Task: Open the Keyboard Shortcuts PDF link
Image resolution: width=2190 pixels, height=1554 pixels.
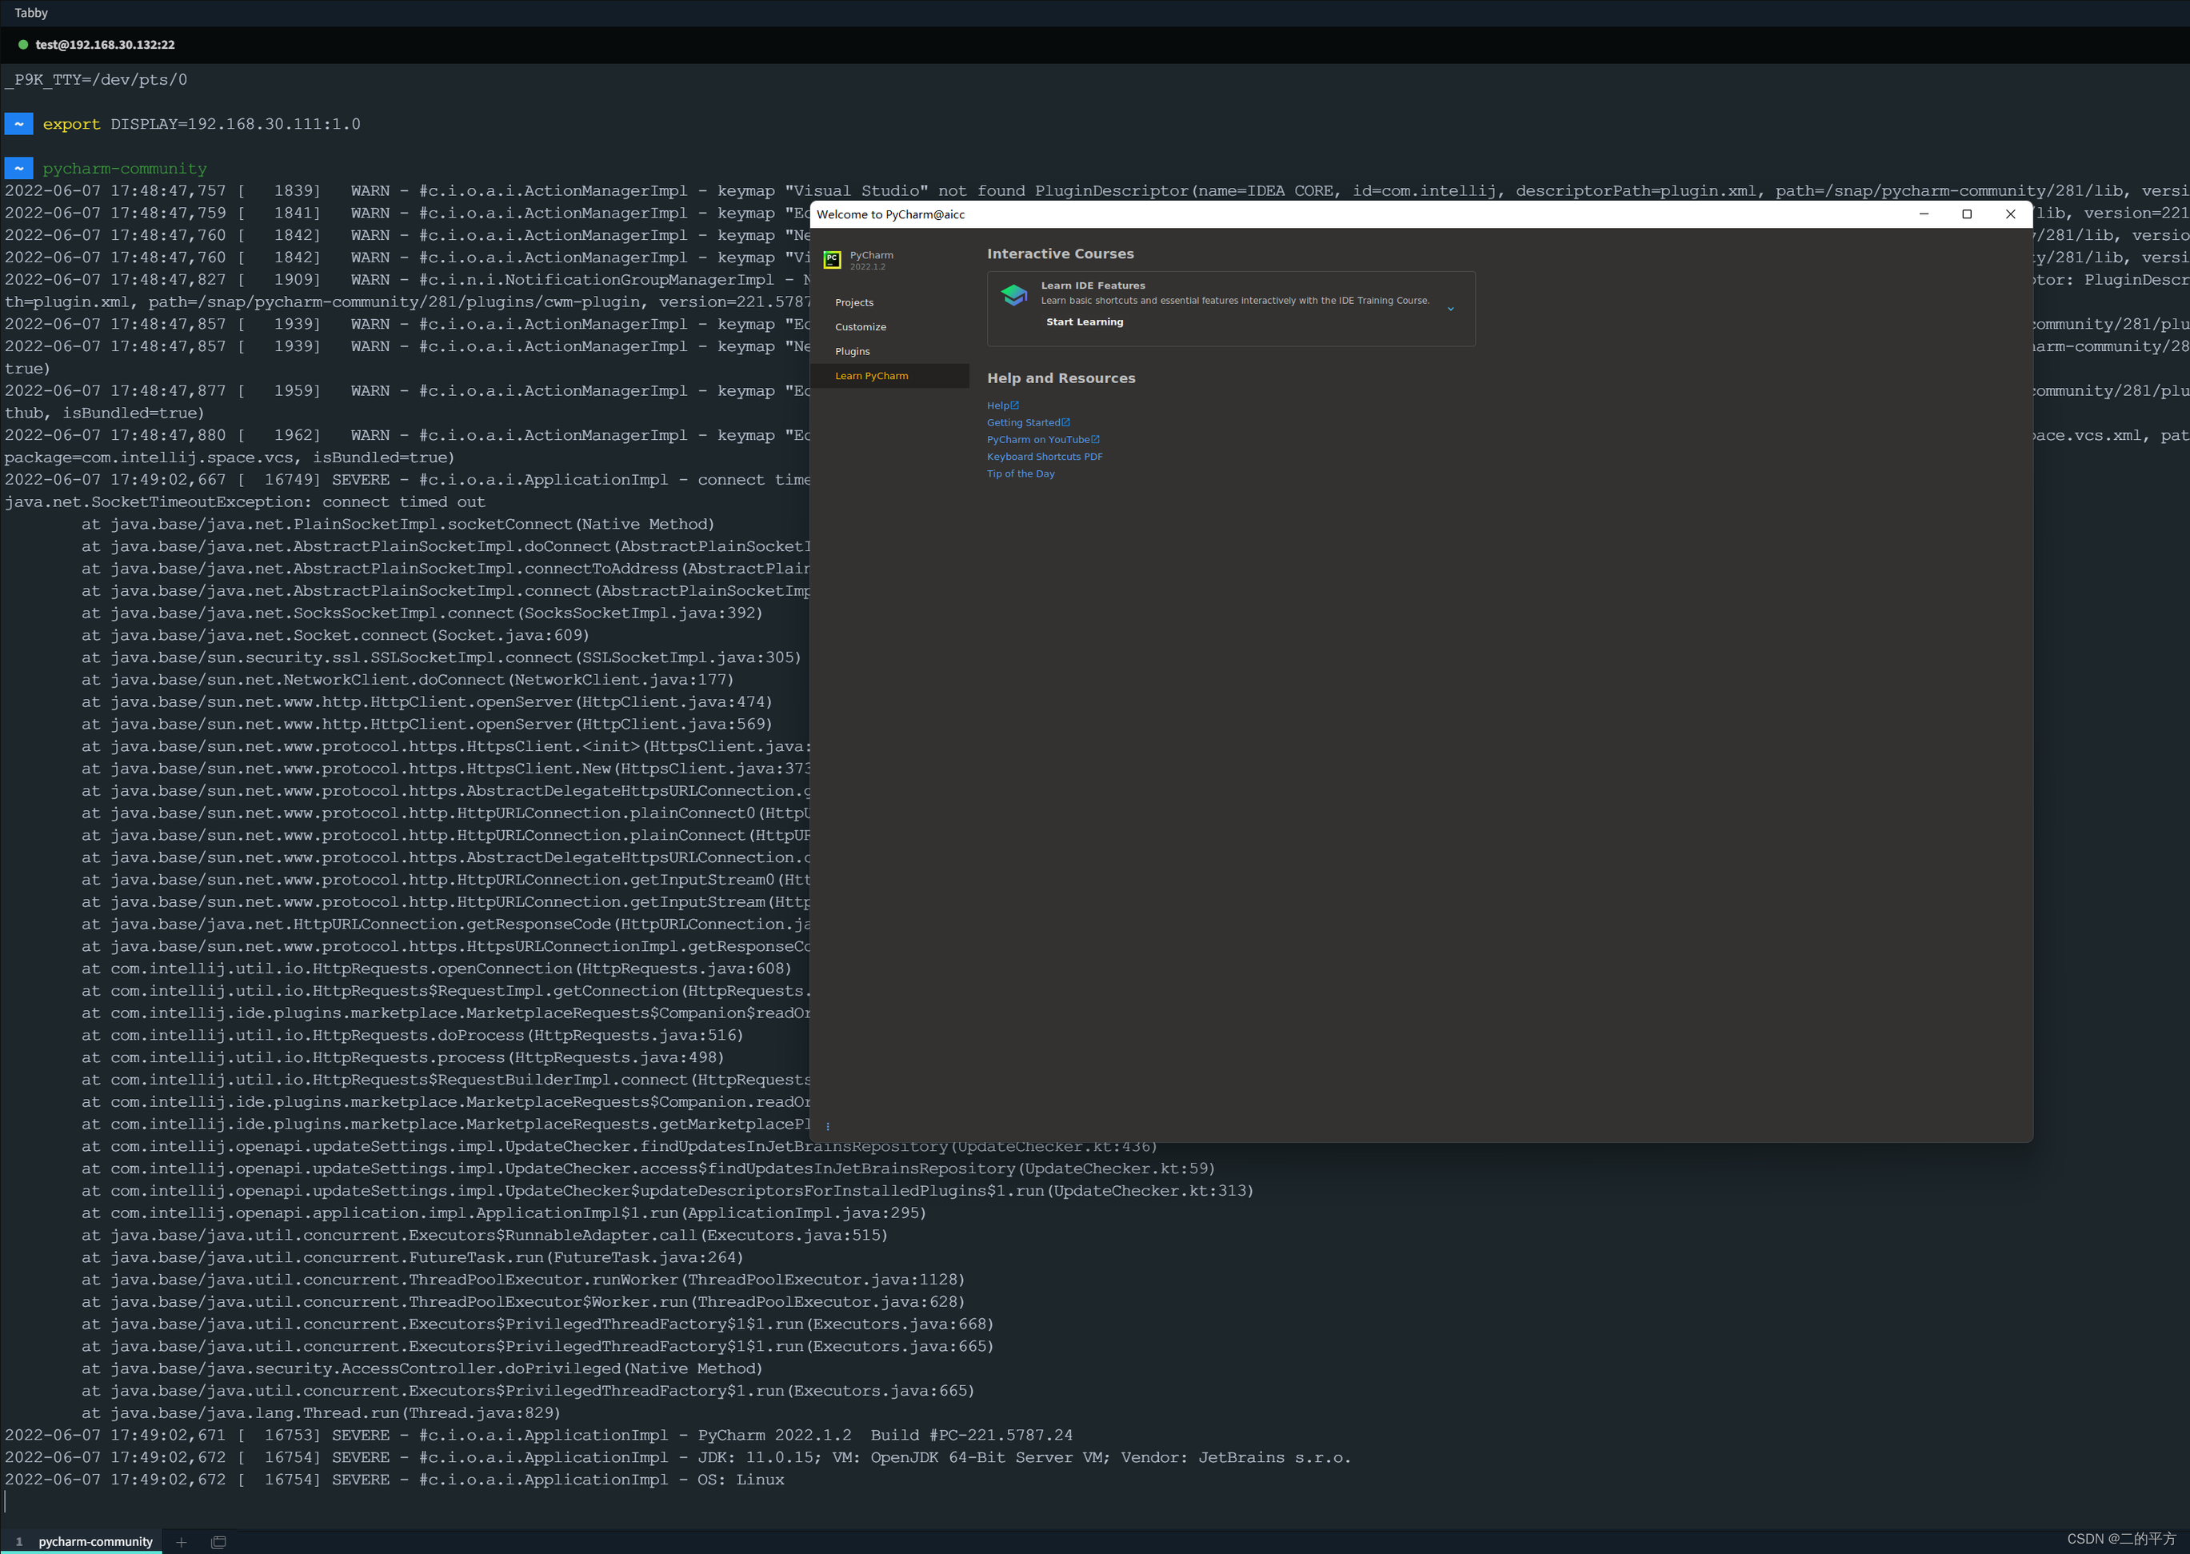Action: click(x=1045, y=457)
